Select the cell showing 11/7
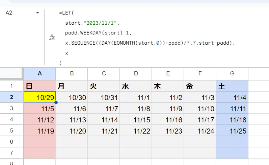This screenshot has width=269, height=165. click(x=104, y=108)
